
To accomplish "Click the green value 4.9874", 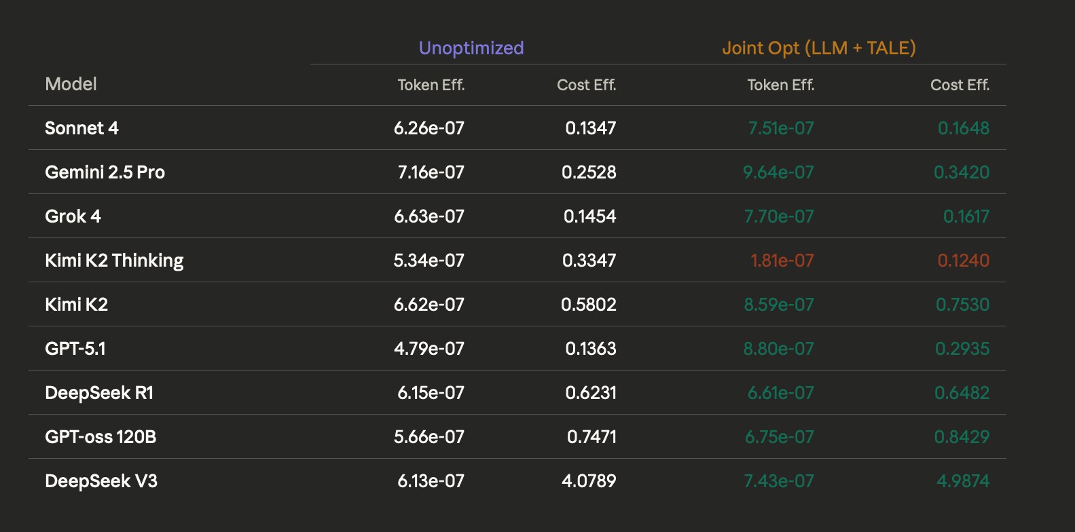I will pyautogui.click(x=963, y=481).
